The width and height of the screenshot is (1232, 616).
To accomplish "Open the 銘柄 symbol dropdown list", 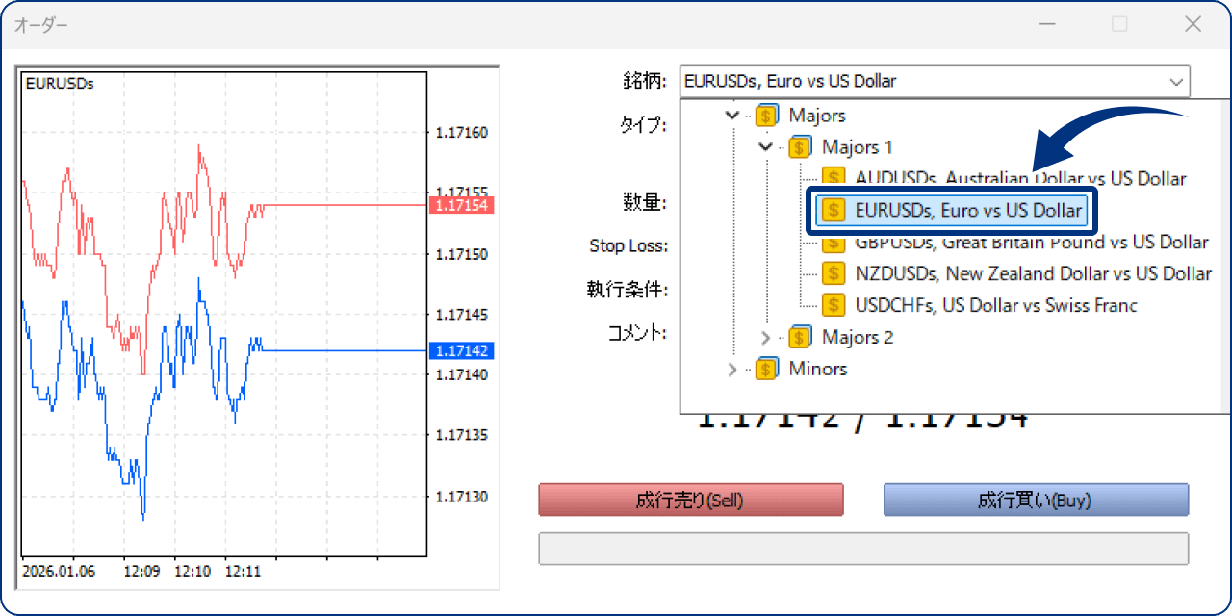I will [1176, 82].
